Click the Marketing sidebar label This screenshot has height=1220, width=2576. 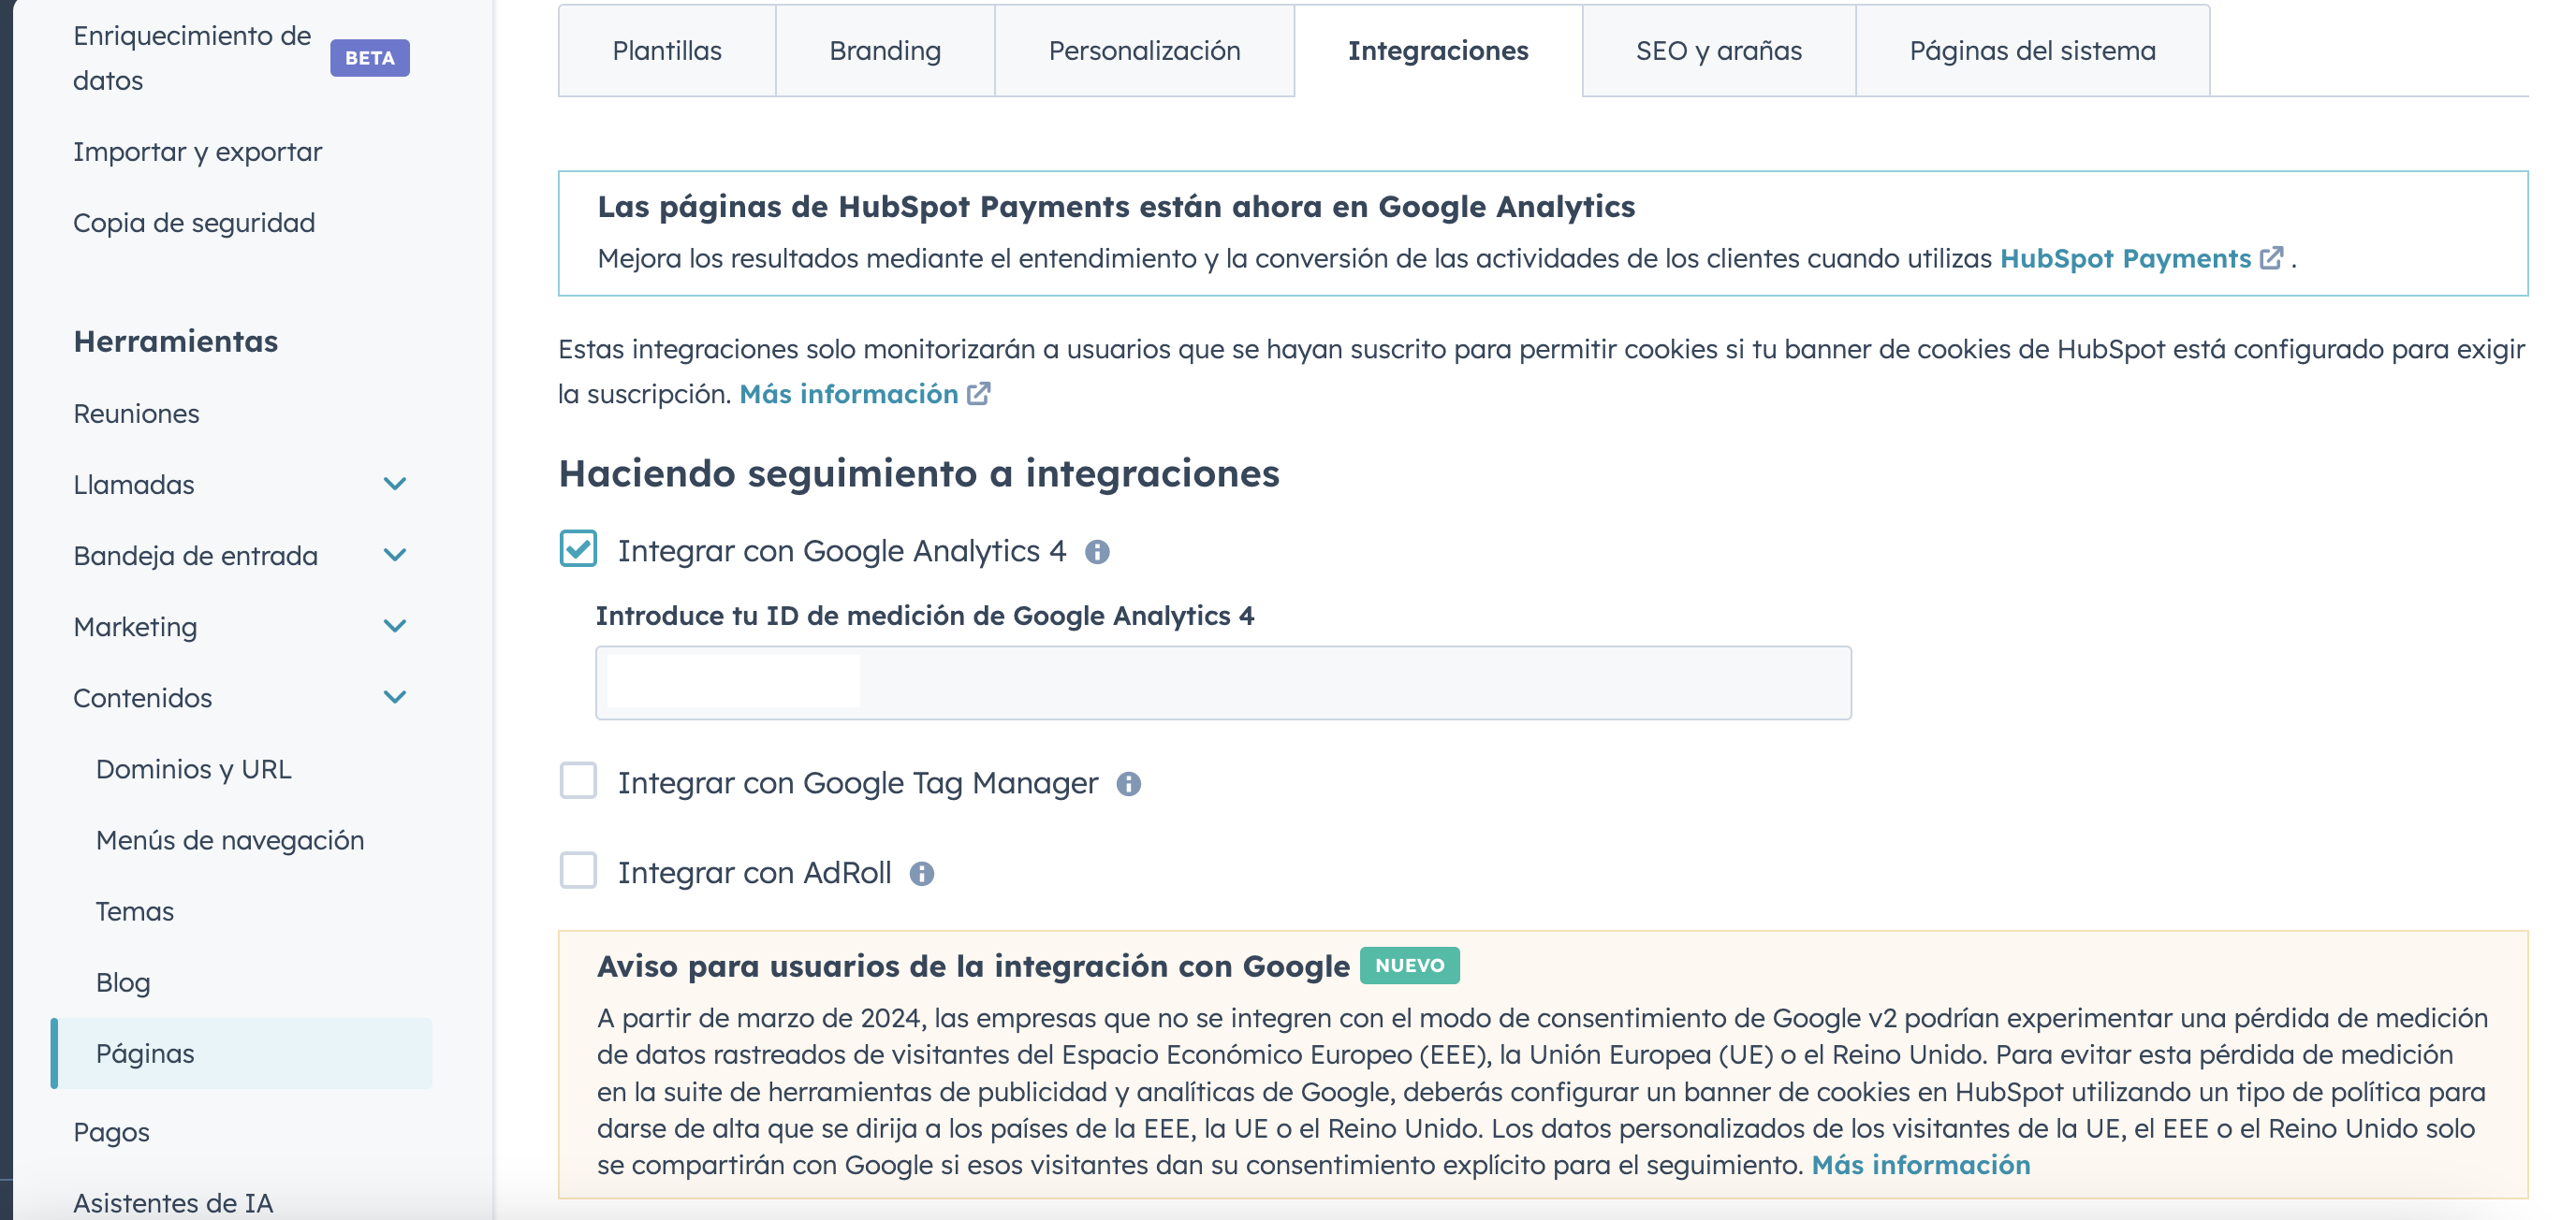(135, 627)
